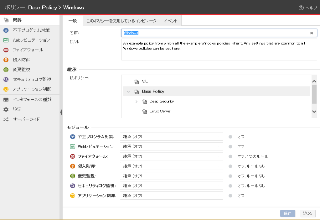
Task: Open the 不正プログラム対策 module state dropdown
Action: pos(171,137)
